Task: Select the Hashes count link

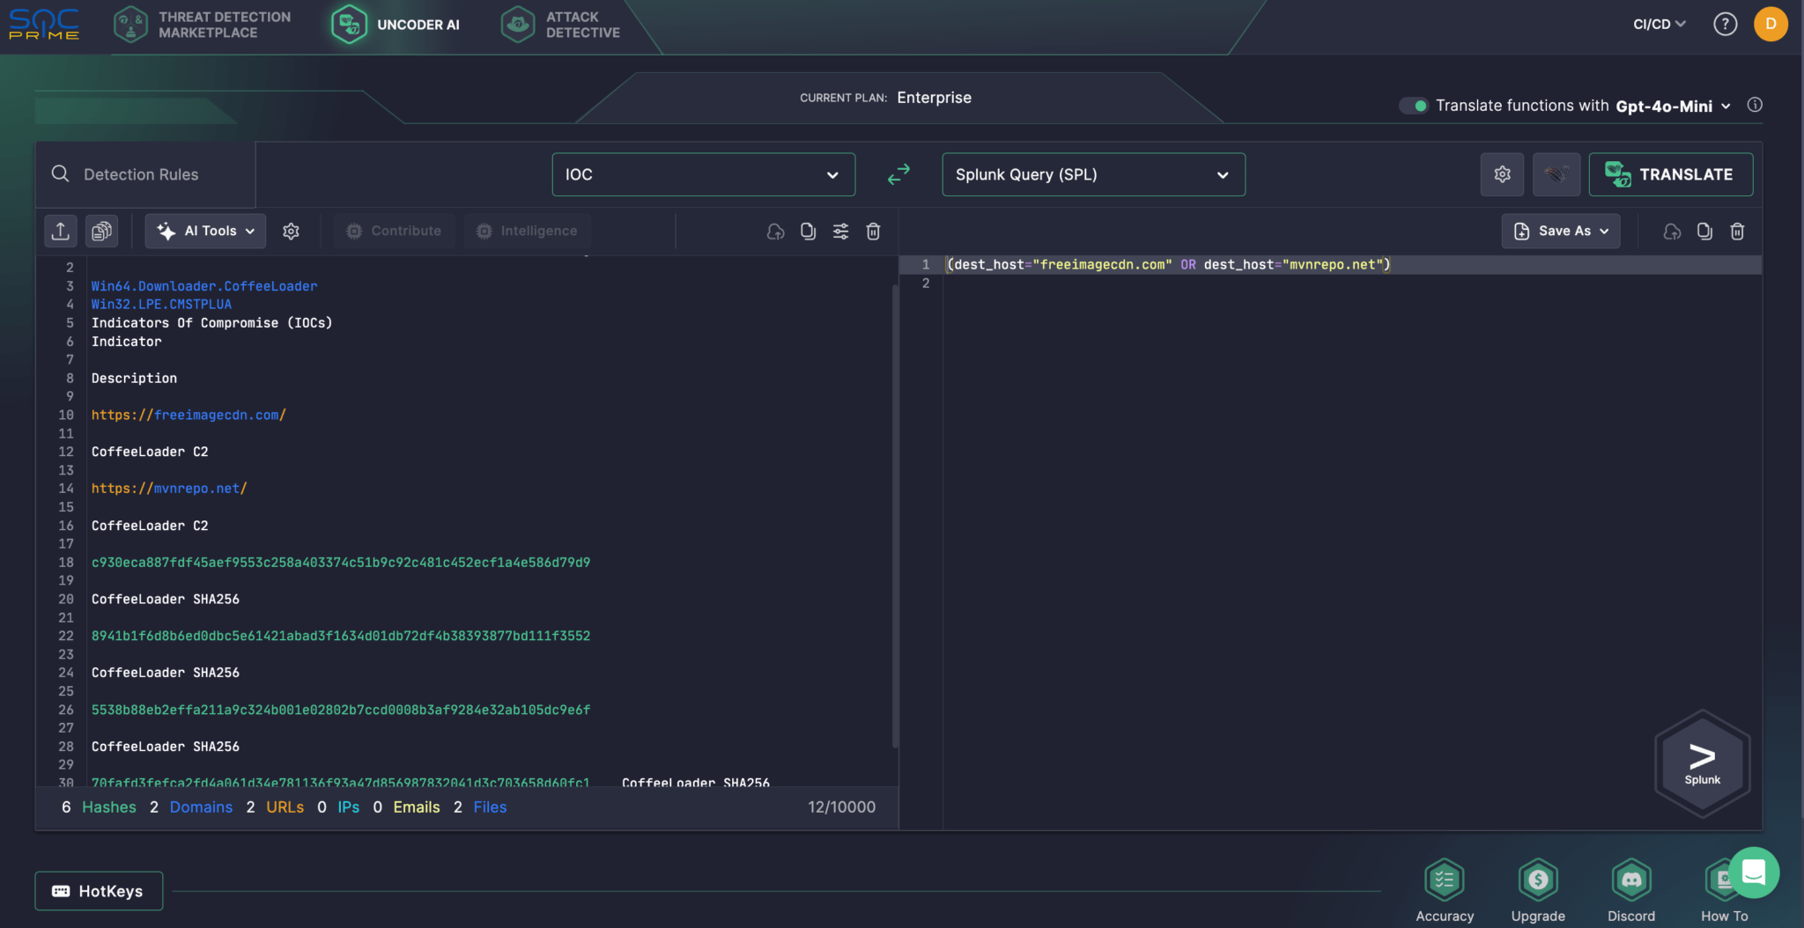Action: (108, 806)
